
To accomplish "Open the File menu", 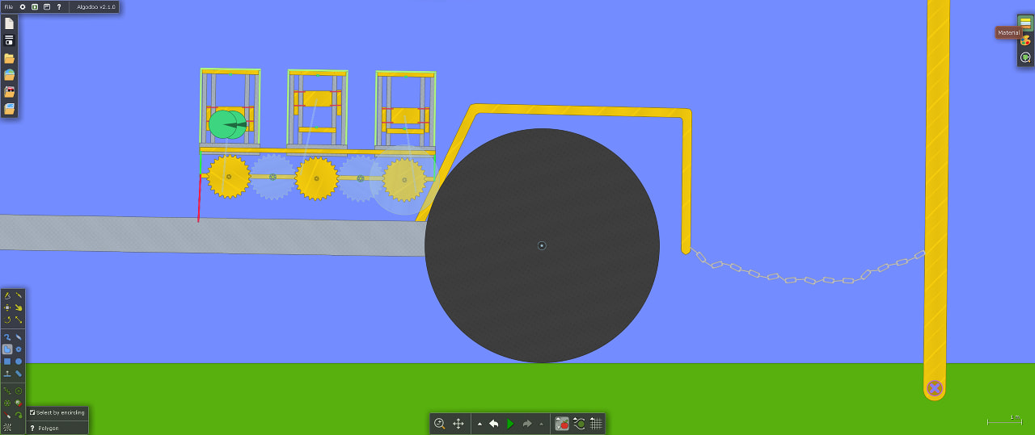I will pyautogui.click(x=8, y=6).
